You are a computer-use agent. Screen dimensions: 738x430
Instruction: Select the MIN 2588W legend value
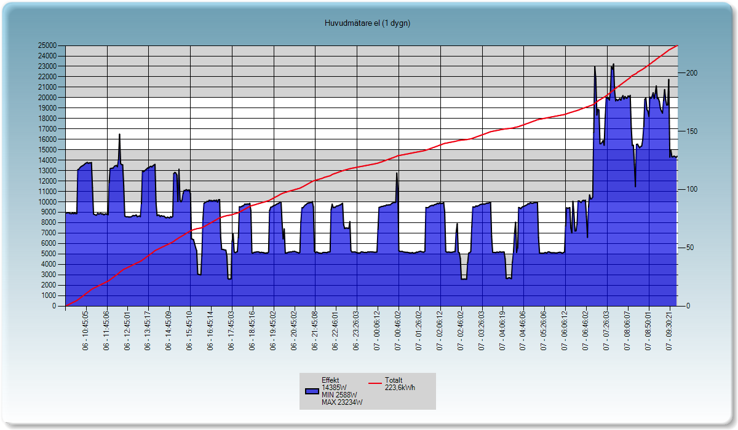339,395
